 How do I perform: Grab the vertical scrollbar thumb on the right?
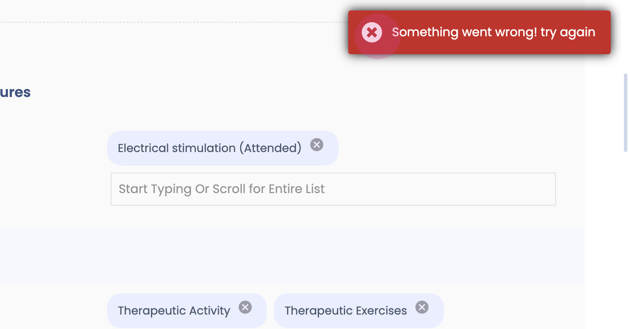626,113
